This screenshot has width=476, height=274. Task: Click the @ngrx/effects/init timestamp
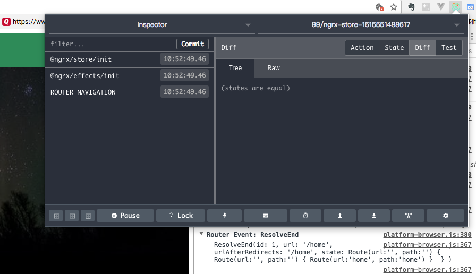(x=184, y=75)
